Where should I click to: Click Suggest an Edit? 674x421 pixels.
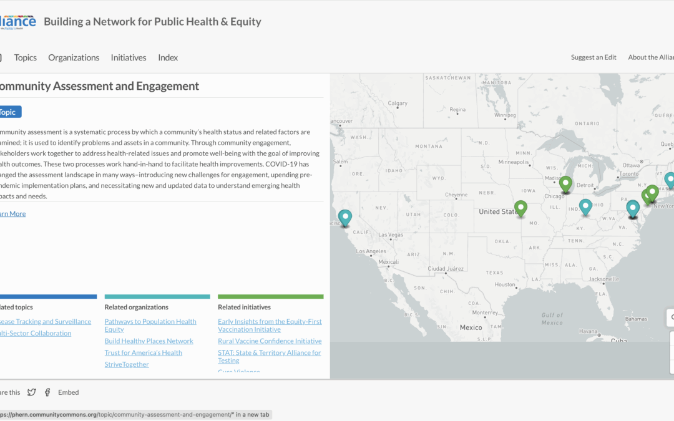[x=593, y=57]
